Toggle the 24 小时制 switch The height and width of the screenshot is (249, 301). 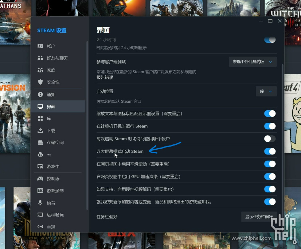270,40
